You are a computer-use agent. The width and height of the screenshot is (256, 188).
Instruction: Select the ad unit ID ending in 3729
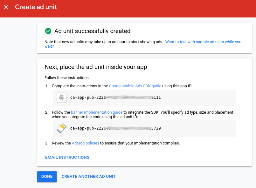115,128
